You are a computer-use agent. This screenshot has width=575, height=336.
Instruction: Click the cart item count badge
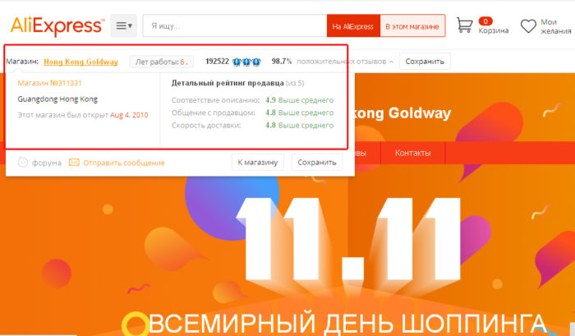pyautogui.click(x=485, y=21)
